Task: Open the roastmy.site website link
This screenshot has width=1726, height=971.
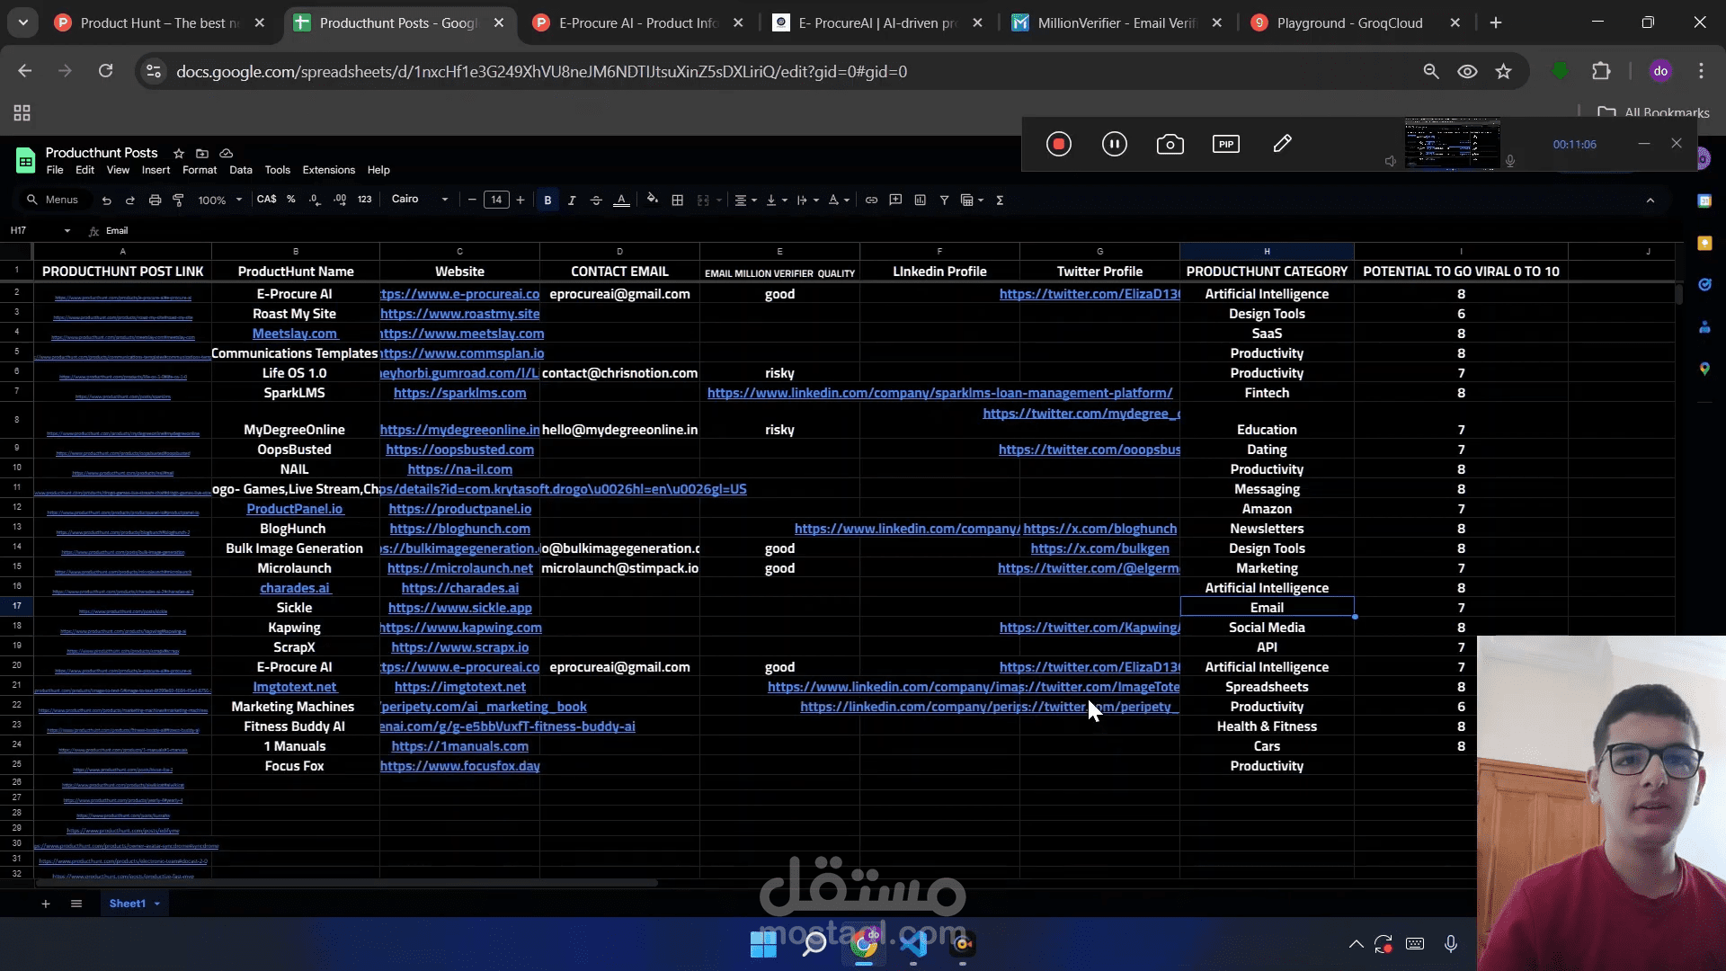Action: (x=459, y=314)
